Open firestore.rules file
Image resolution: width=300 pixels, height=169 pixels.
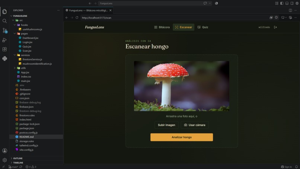pyautogui.click(x=36, y=115)
